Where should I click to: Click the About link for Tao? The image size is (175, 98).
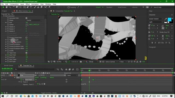52,77
